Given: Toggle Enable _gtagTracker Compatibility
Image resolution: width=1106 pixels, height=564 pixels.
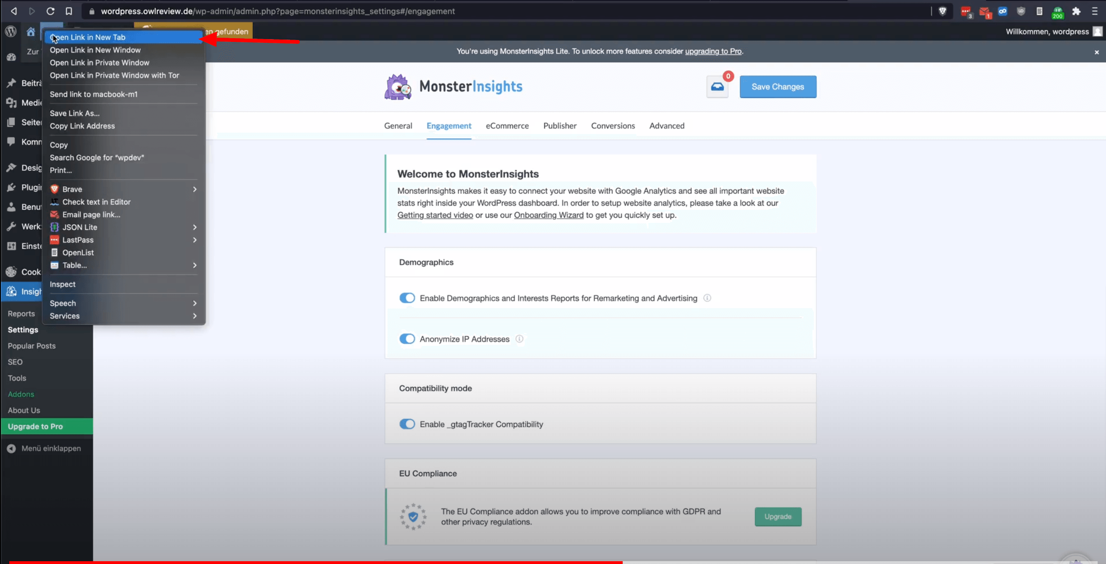Looking at the screenshot, I should (407, 424).
